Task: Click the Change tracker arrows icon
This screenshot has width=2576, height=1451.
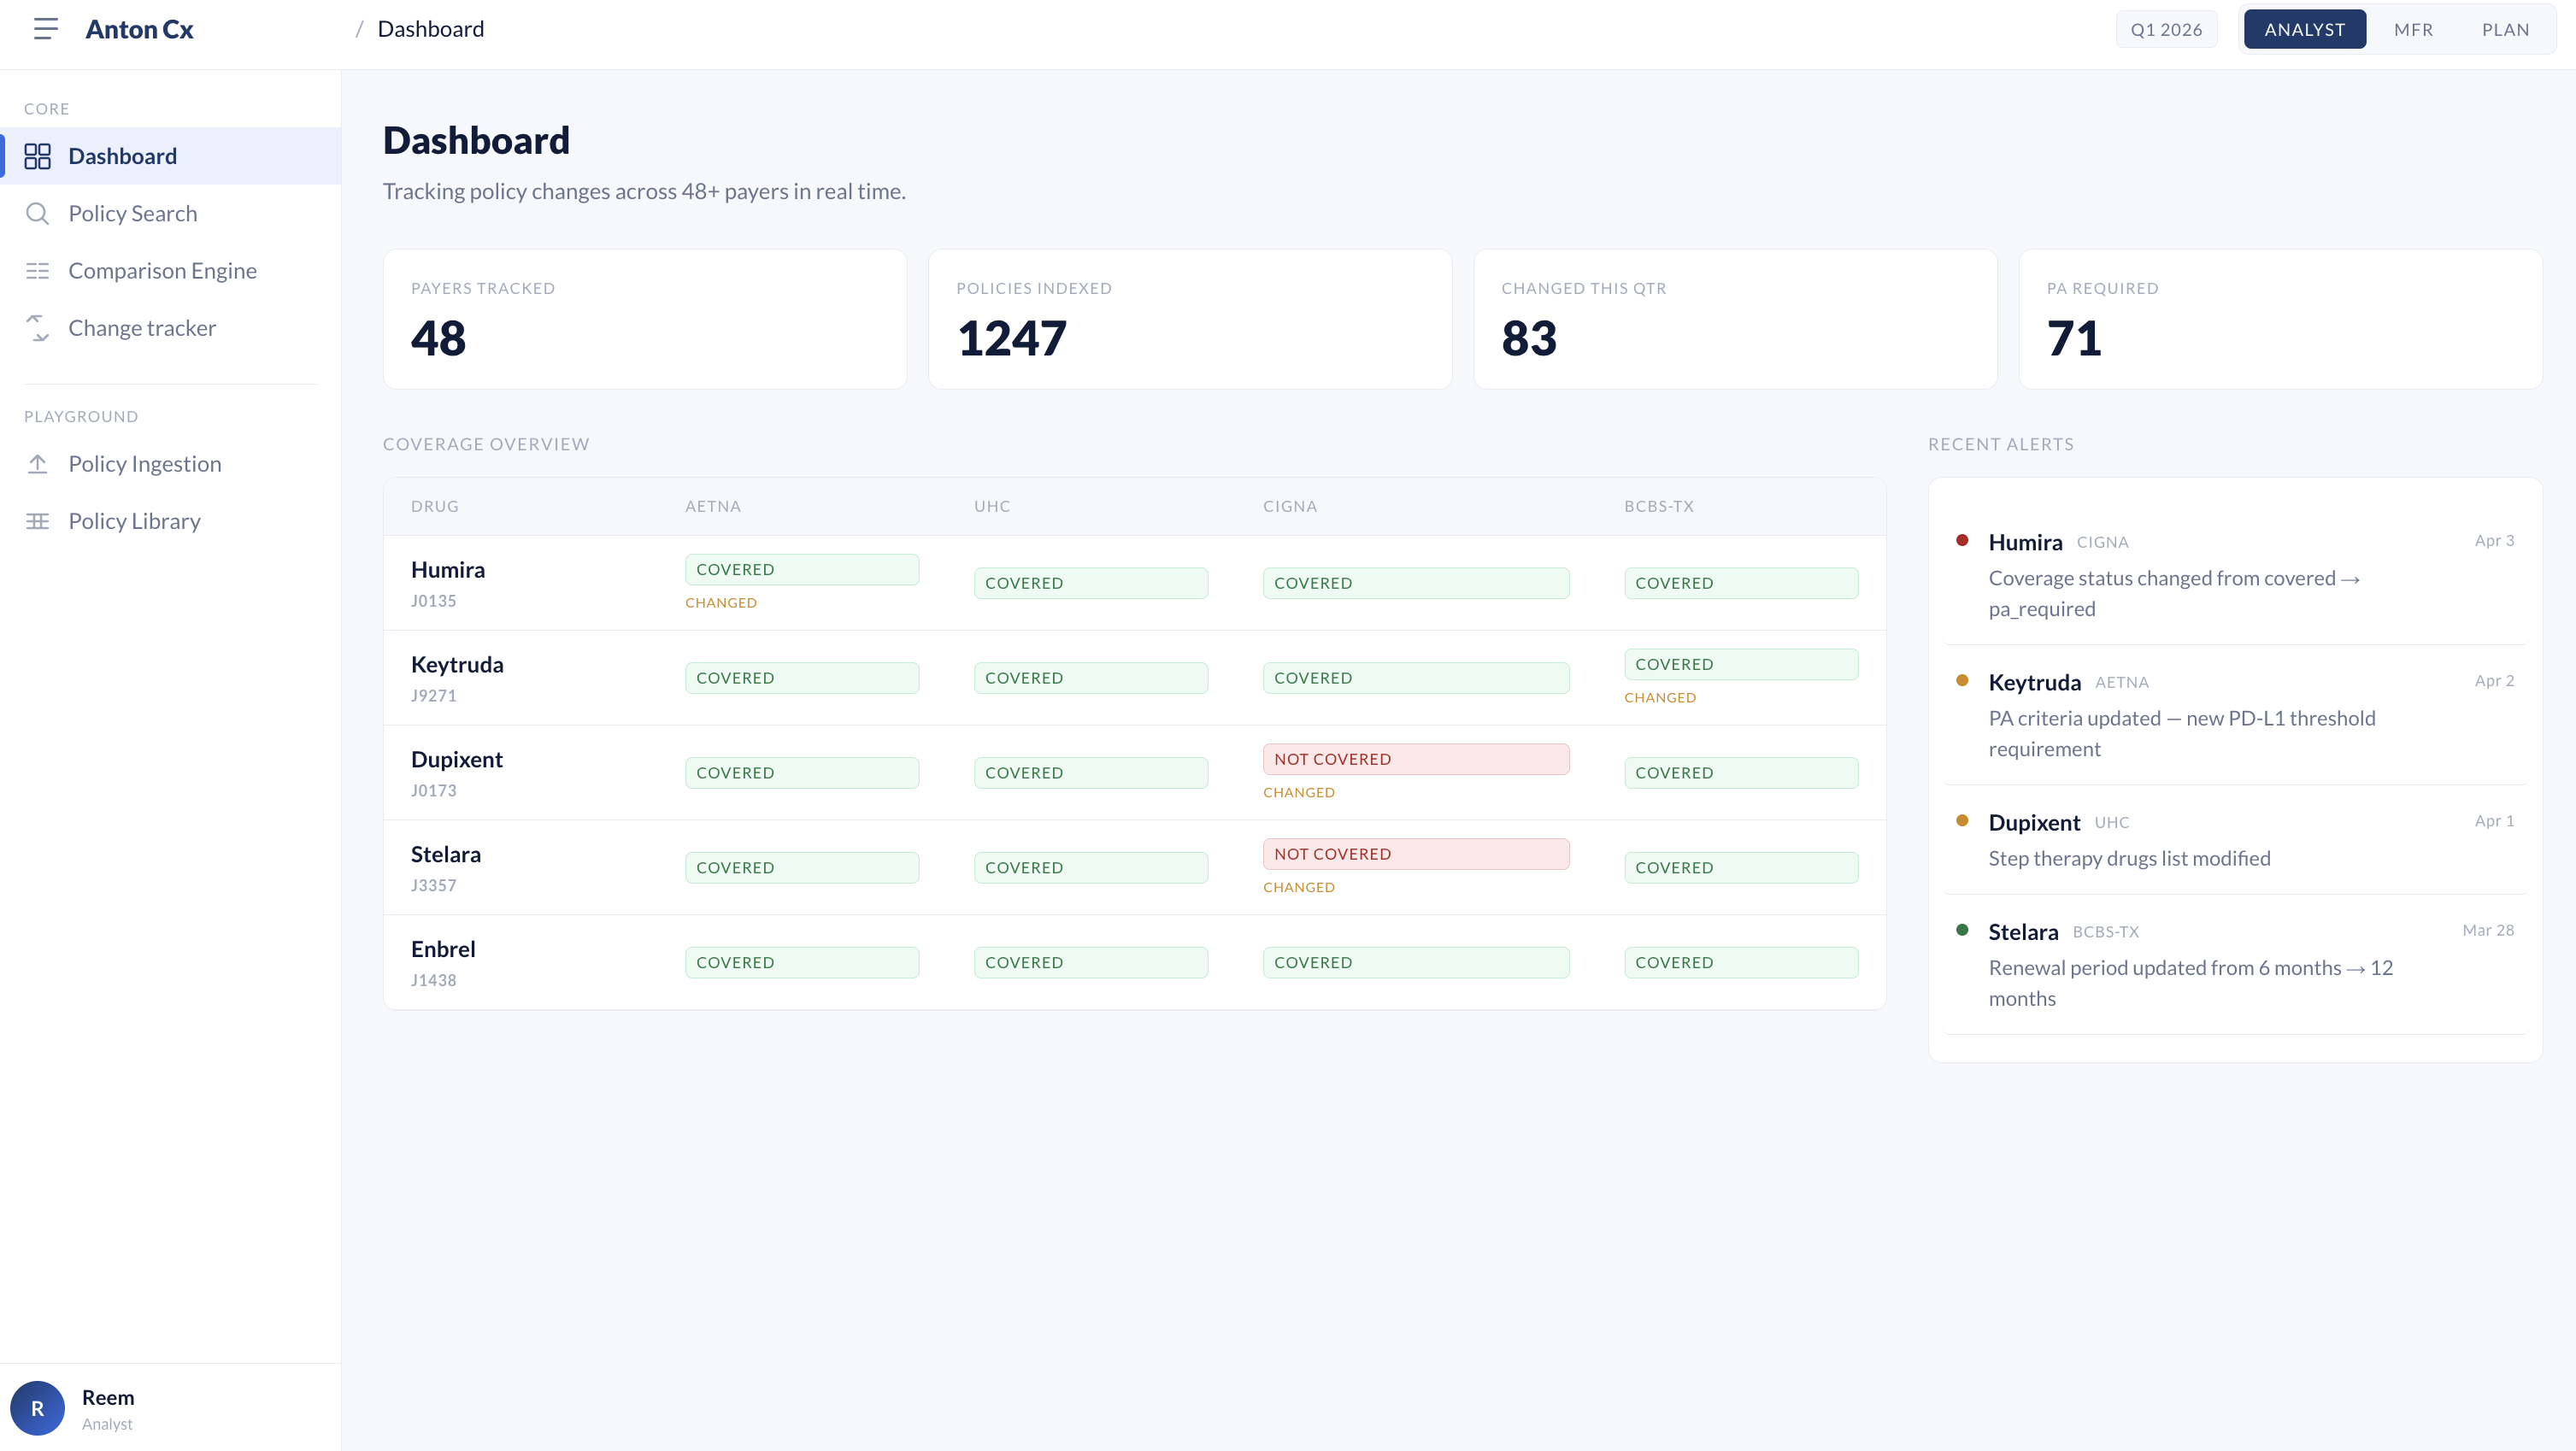Action: coord(37,328)
